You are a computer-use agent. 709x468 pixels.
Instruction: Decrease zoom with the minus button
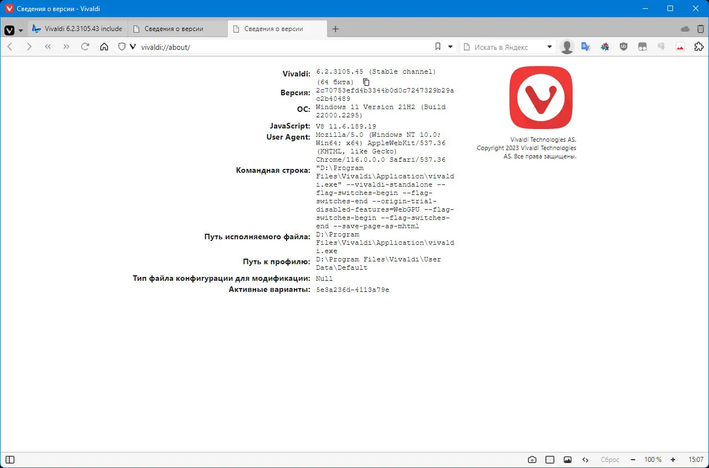point(633,460)
